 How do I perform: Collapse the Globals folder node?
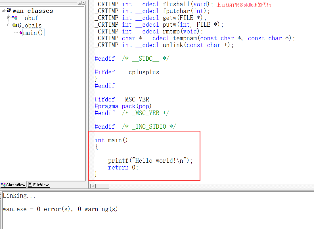pos(9,25)
